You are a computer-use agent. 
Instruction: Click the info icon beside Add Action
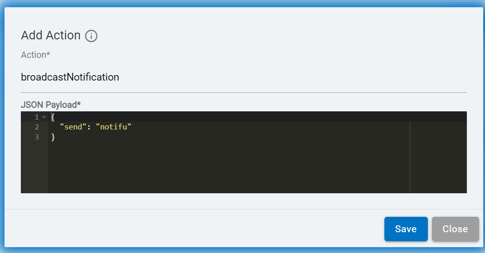point(91,36)
